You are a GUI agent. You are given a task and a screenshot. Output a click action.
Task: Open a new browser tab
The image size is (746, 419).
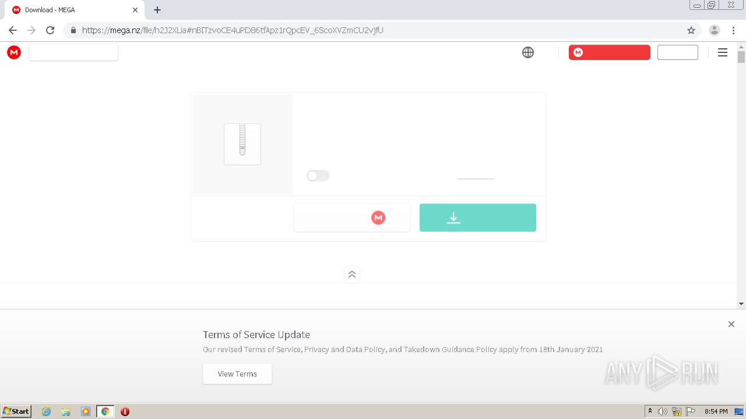tap(157, 10)
